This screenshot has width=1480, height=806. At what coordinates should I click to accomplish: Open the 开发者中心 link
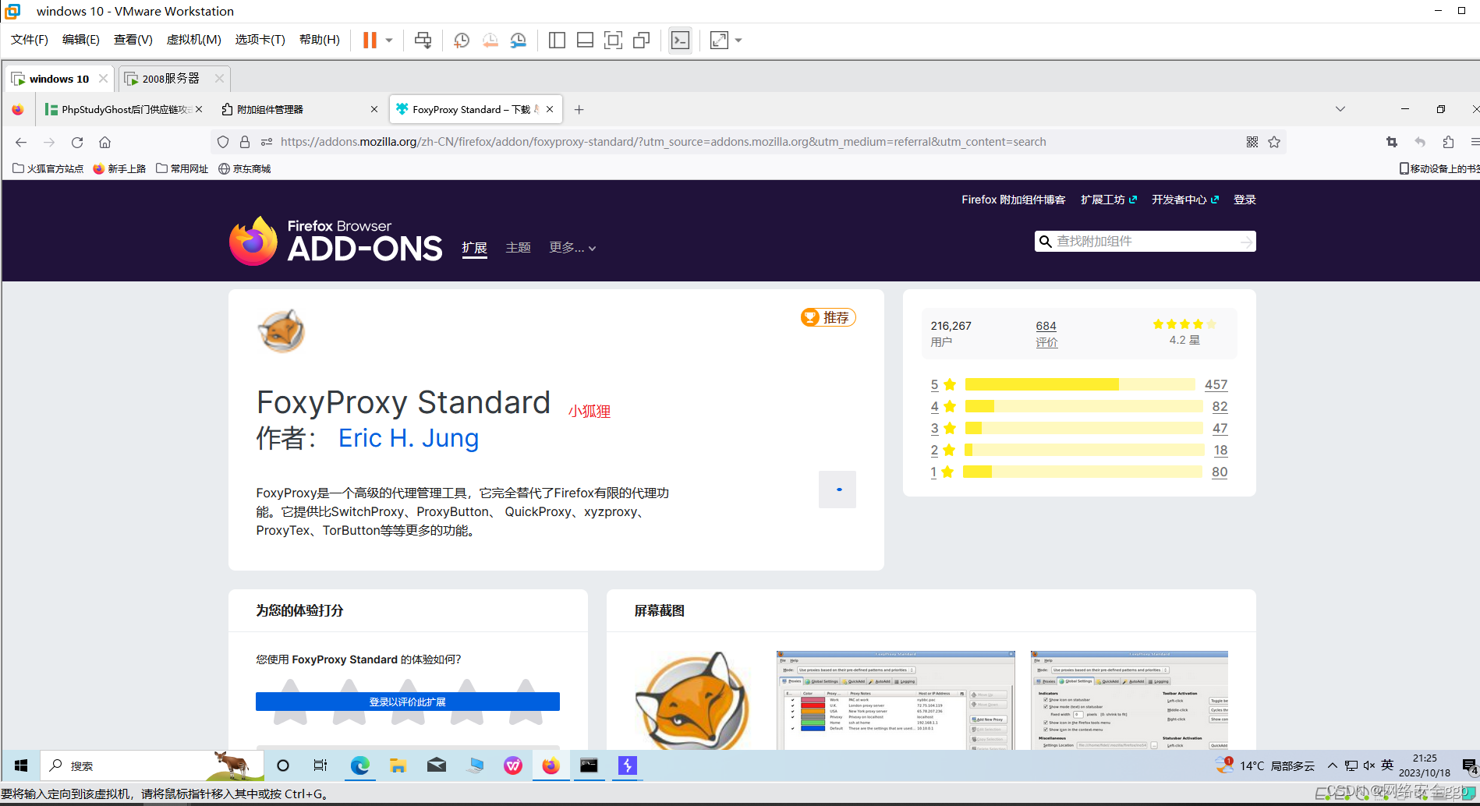[x=1185, y=200]
